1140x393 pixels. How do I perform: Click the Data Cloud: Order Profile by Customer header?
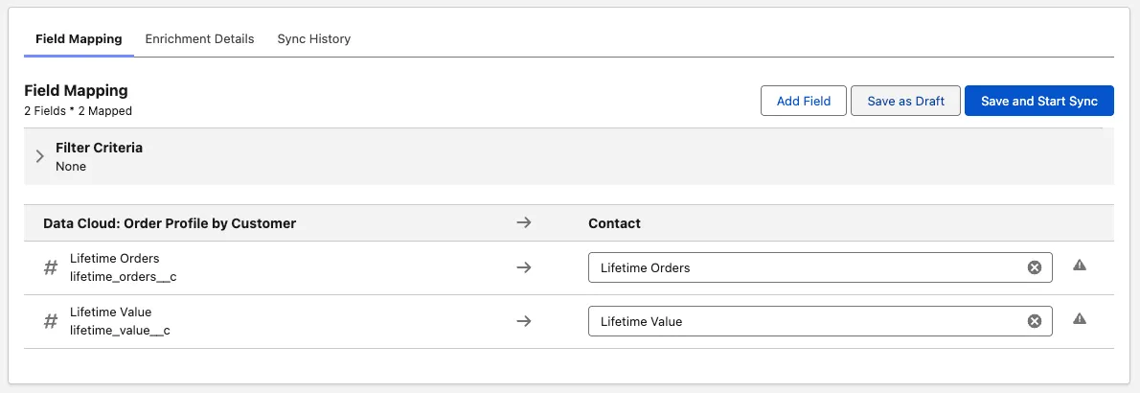(x=170, y=223)
